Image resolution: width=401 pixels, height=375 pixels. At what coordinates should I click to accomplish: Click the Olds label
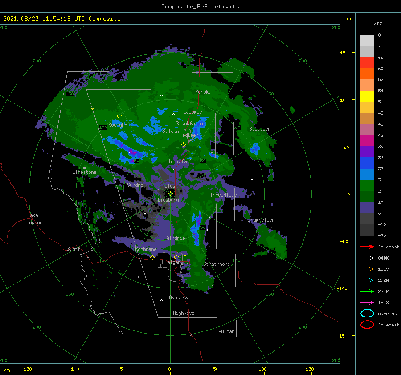tap(170, 186)
